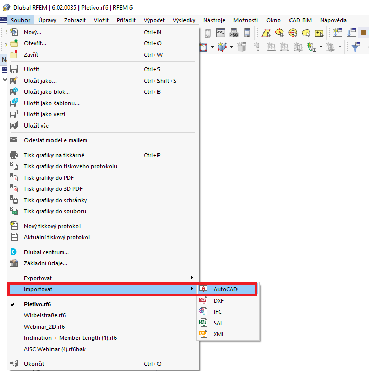Choose Nový... to create a model
Viewport: 369px width, 371px height.
click(103, 32)
